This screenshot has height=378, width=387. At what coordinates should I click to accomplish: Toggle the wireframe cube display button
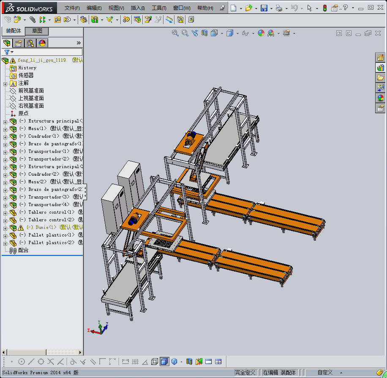[155, 362]
